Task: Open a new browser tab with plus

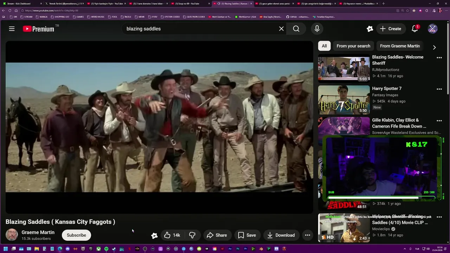Action: (383, 4)
